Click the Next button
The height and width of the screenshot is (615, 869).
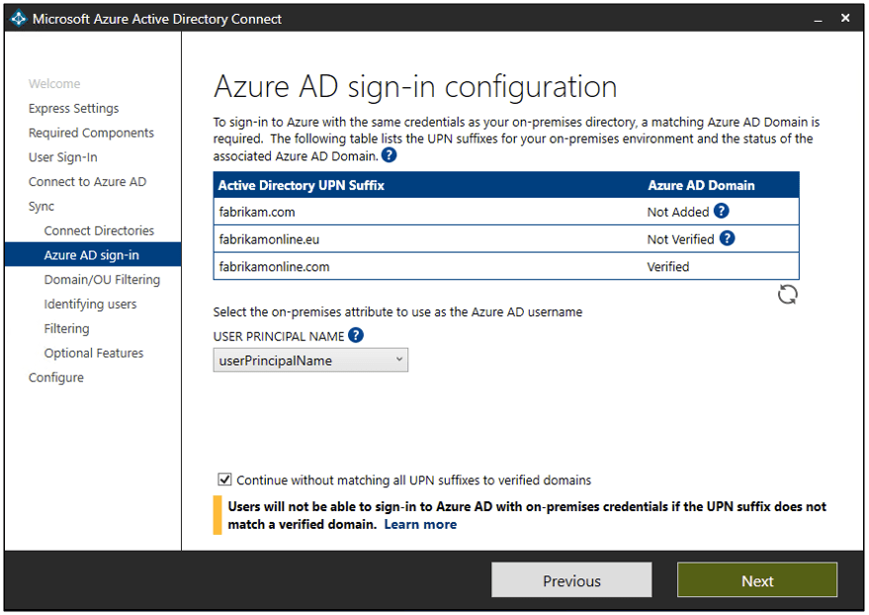point(756,580)
